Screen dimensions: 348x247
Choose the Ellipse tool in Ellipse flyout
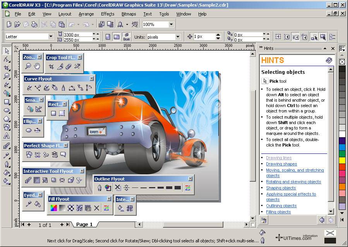[x=29, y=130]
